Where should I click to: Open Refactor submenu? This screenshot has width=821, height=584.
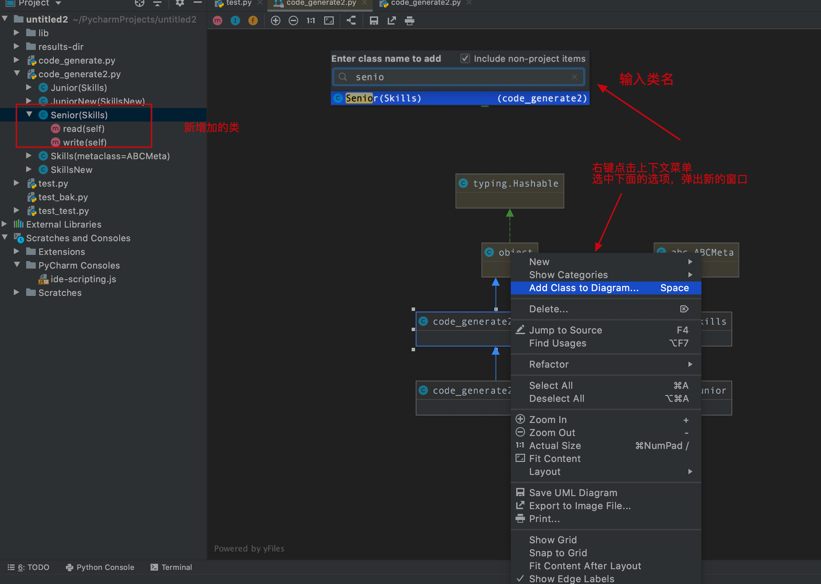coord(606,364)
